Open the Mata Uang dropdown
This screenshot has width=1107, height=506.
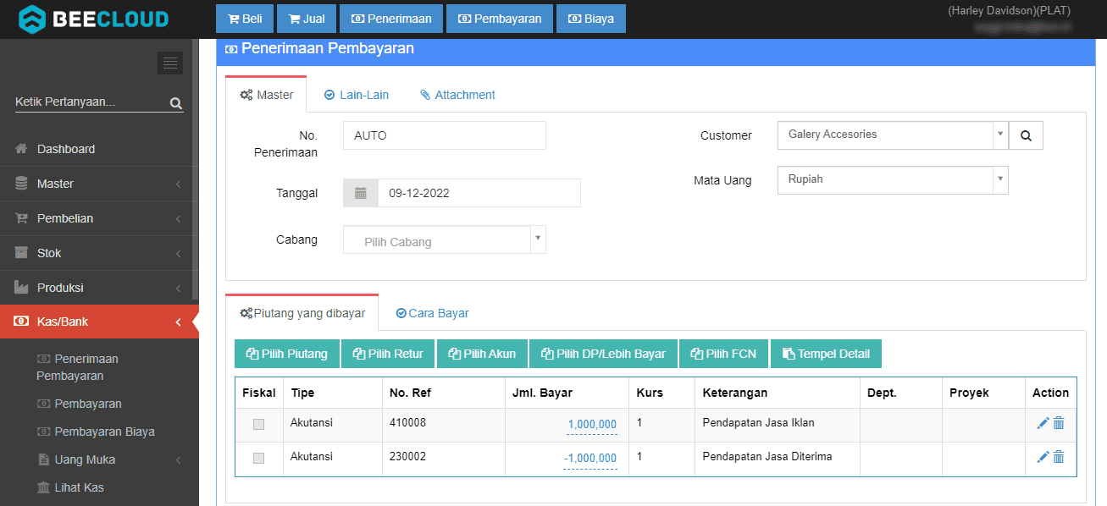click(893, 179)
